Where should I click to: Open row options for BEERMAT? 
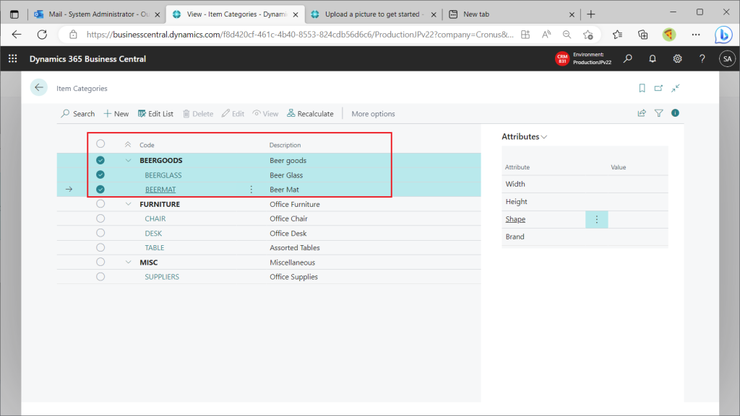point(251,189)
